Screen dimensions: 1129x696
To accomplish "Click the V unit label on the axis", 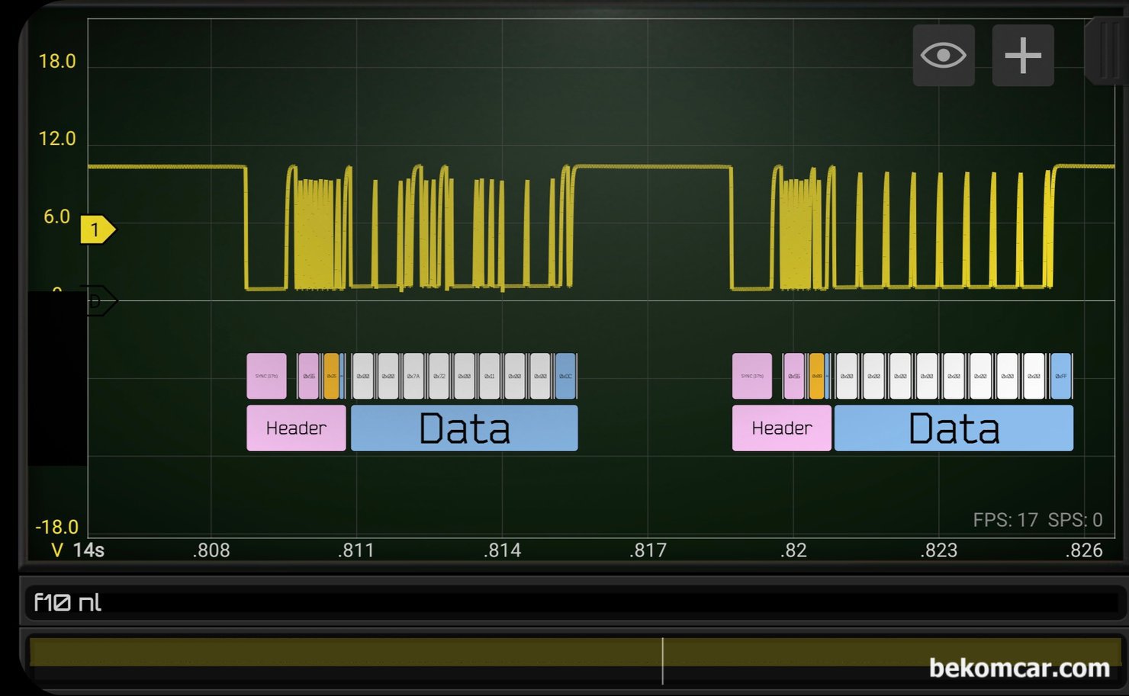I will click(x=56, y=550).
